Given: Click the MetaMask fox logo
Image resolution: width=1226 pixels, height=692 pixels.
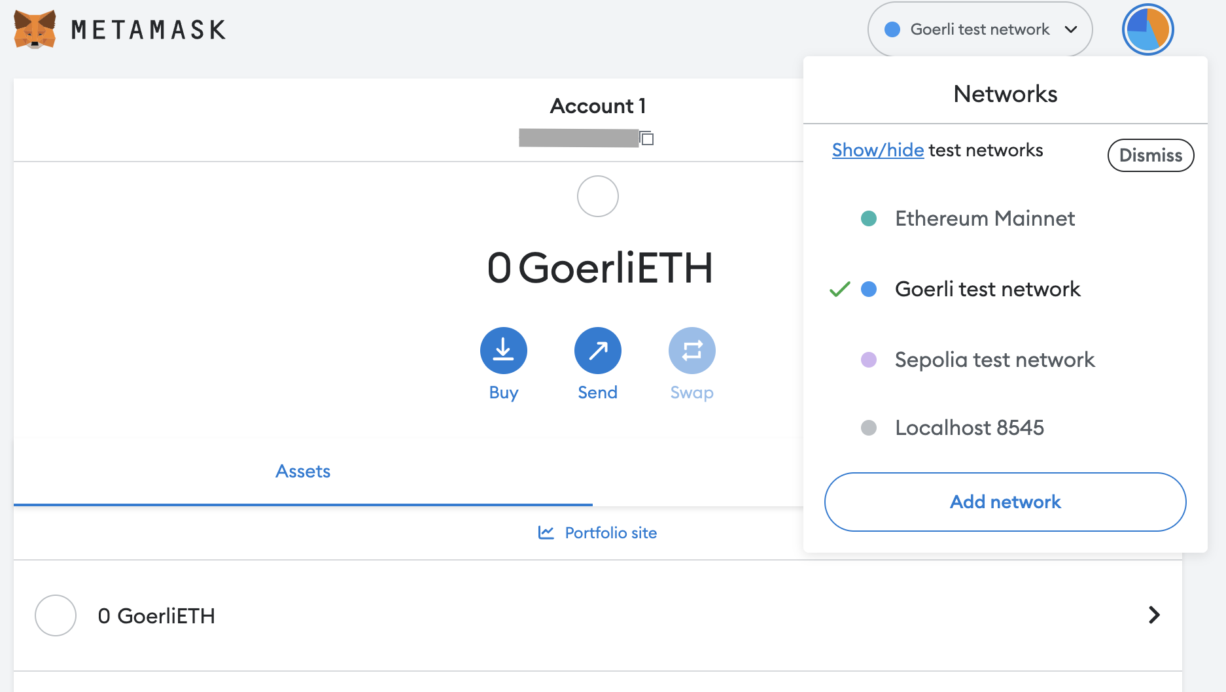Looking at the screenshot, I should 35,29.
